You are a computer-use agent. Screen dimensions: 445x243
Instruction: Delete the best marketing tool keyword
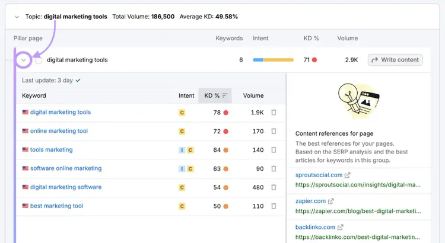(x=274, y=206)
